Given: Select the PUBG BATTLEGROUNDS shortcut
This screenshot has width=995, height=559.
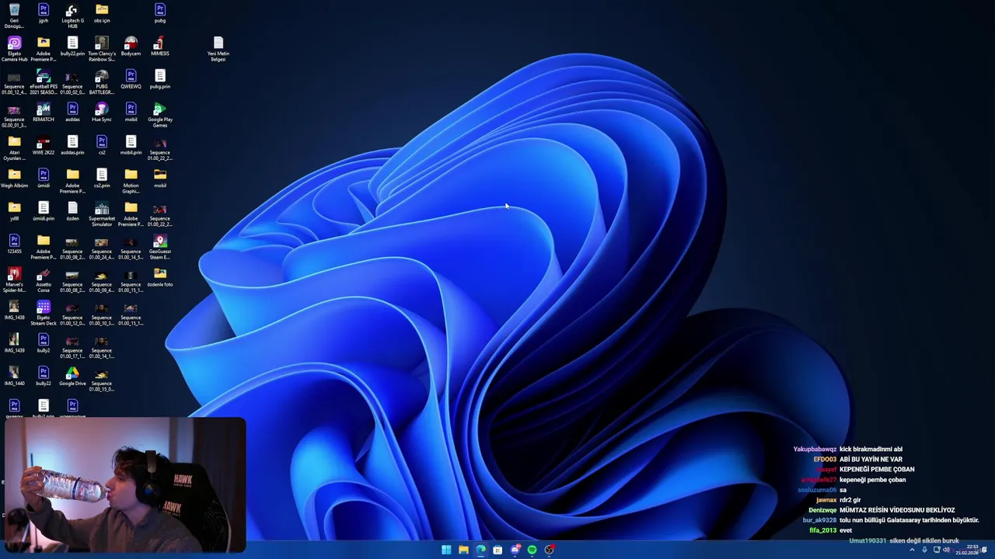Looking at the screenshot, I should pos(102,82).
